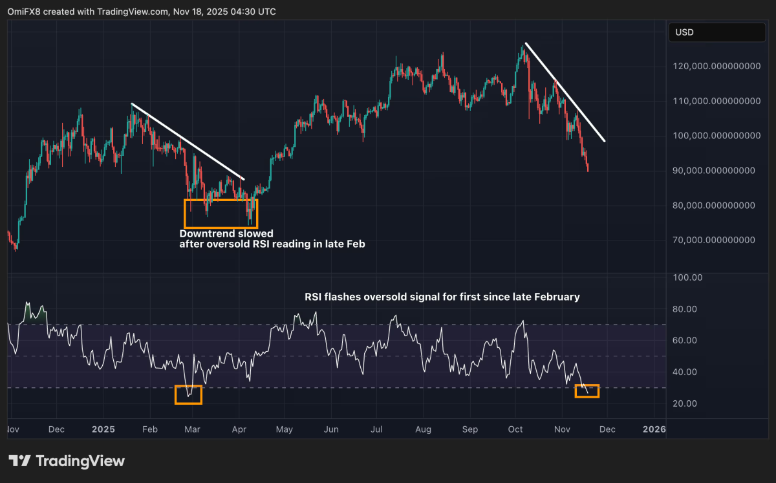Click the TradingView logo icon

19,461
